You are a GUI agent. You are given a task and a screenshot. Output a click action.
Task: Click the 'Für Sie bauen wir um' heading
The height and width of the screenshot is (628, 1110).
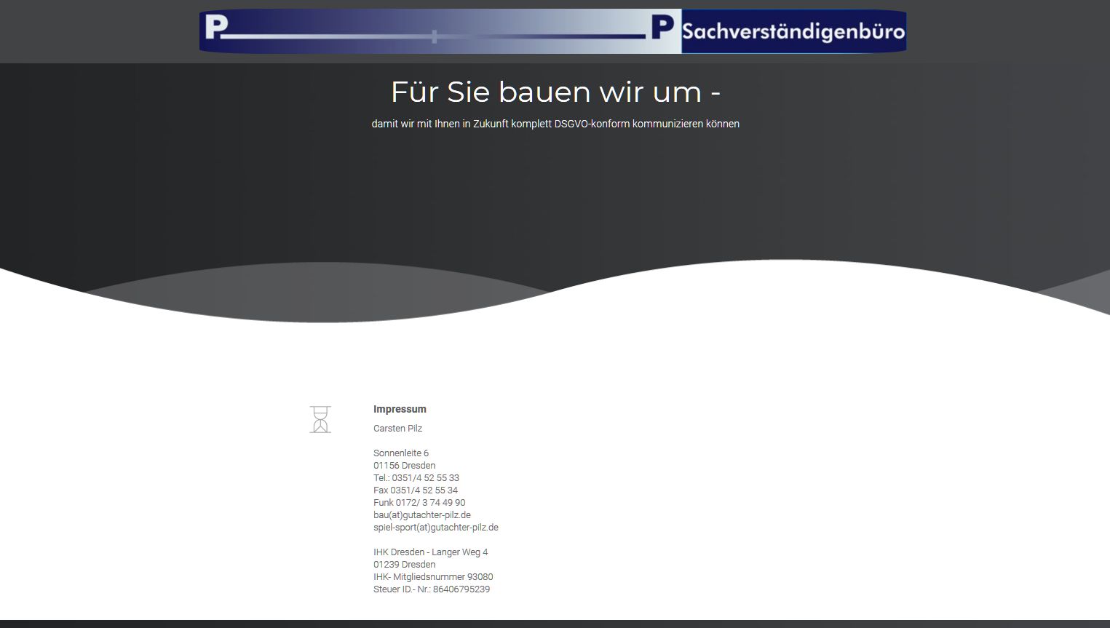pyautogui.click(x=555, y=92)
